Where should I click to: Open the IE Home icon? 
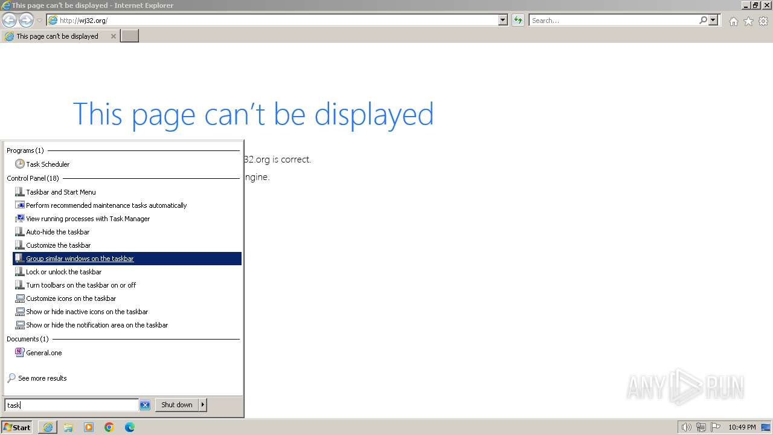click(x=733, y=21)
